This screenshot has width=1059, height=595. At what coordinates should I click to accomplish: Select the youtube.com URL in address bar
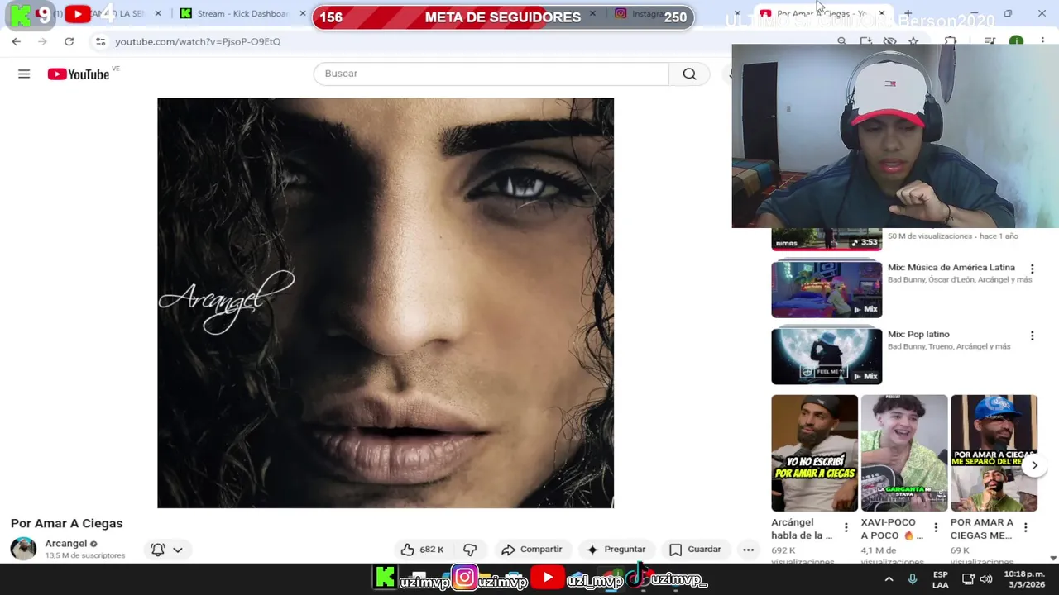(198, 41)
